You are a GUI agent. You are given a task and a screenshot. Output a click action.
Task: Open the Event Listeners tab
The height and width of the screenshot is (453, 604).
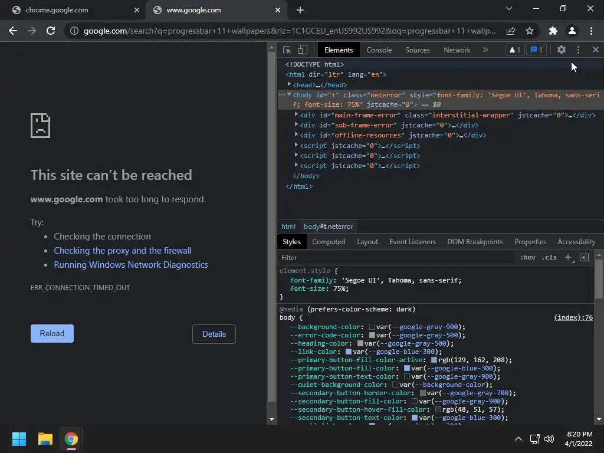point(412,241)
